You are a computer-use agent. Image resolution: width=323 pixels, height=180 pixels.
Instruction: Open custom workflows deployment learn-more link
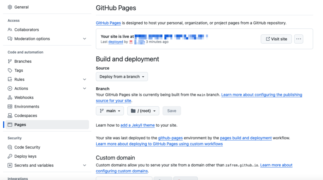tap(159, 144)
